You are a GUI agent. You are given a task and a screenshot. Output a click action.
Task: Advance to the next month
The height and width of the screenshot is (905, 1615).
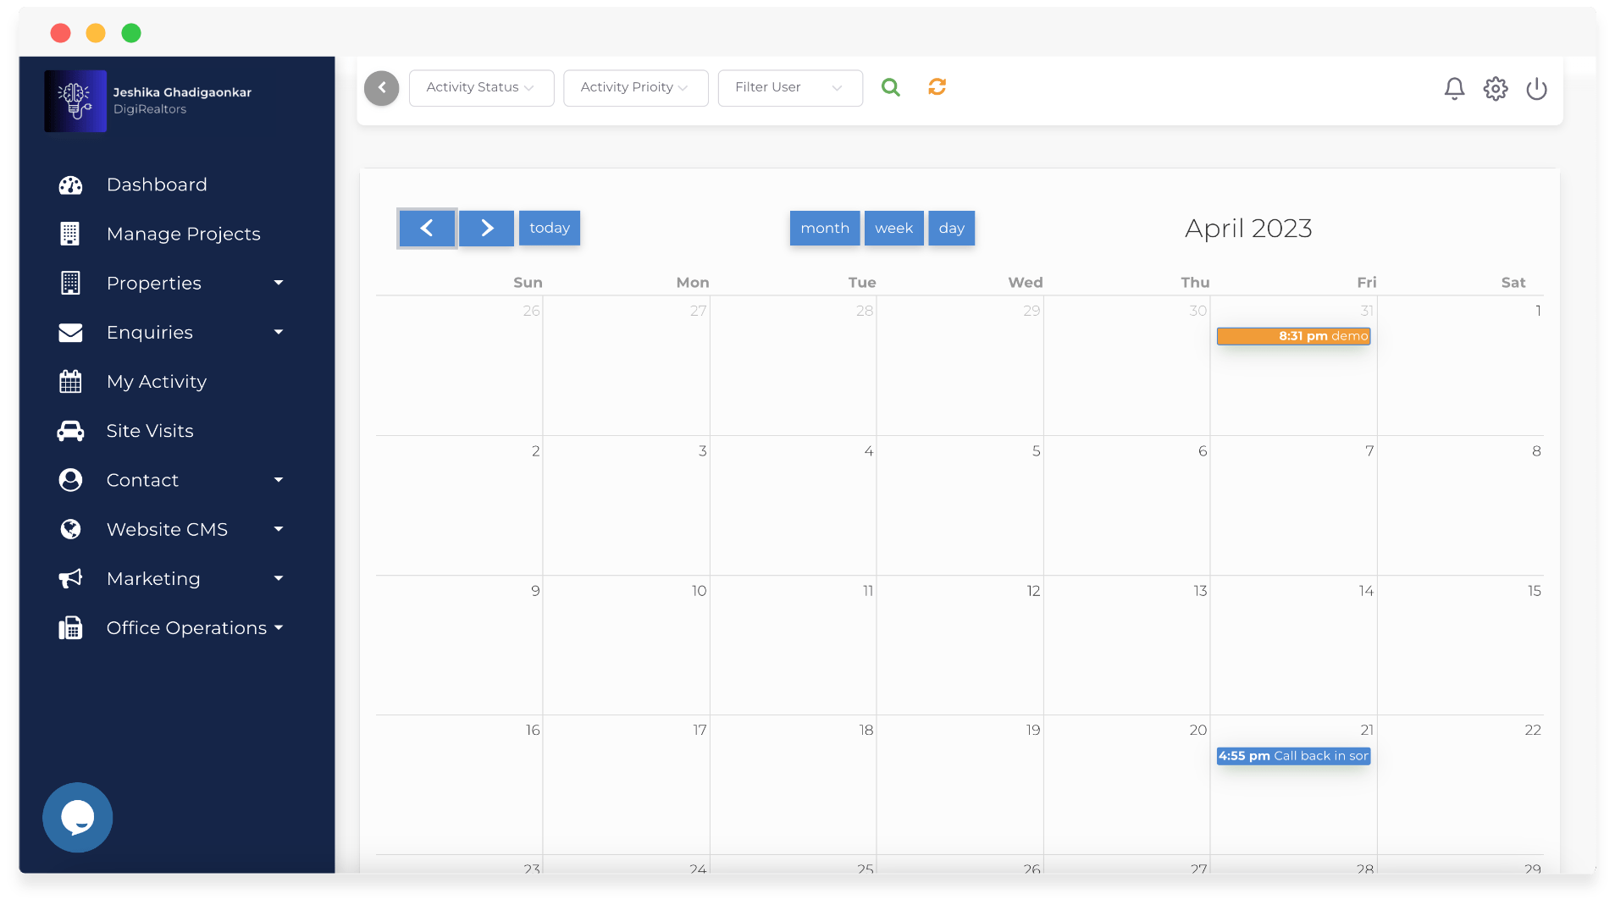pyautogui.click(x=486, y=229)
